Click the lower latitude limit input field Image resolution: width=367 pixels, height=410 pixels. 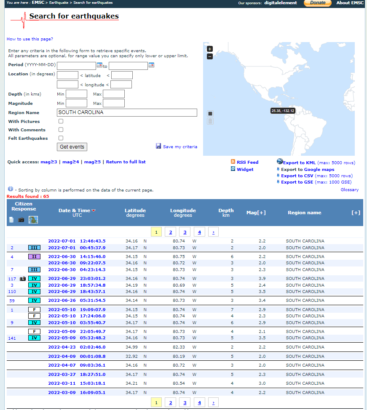[67, 75]
